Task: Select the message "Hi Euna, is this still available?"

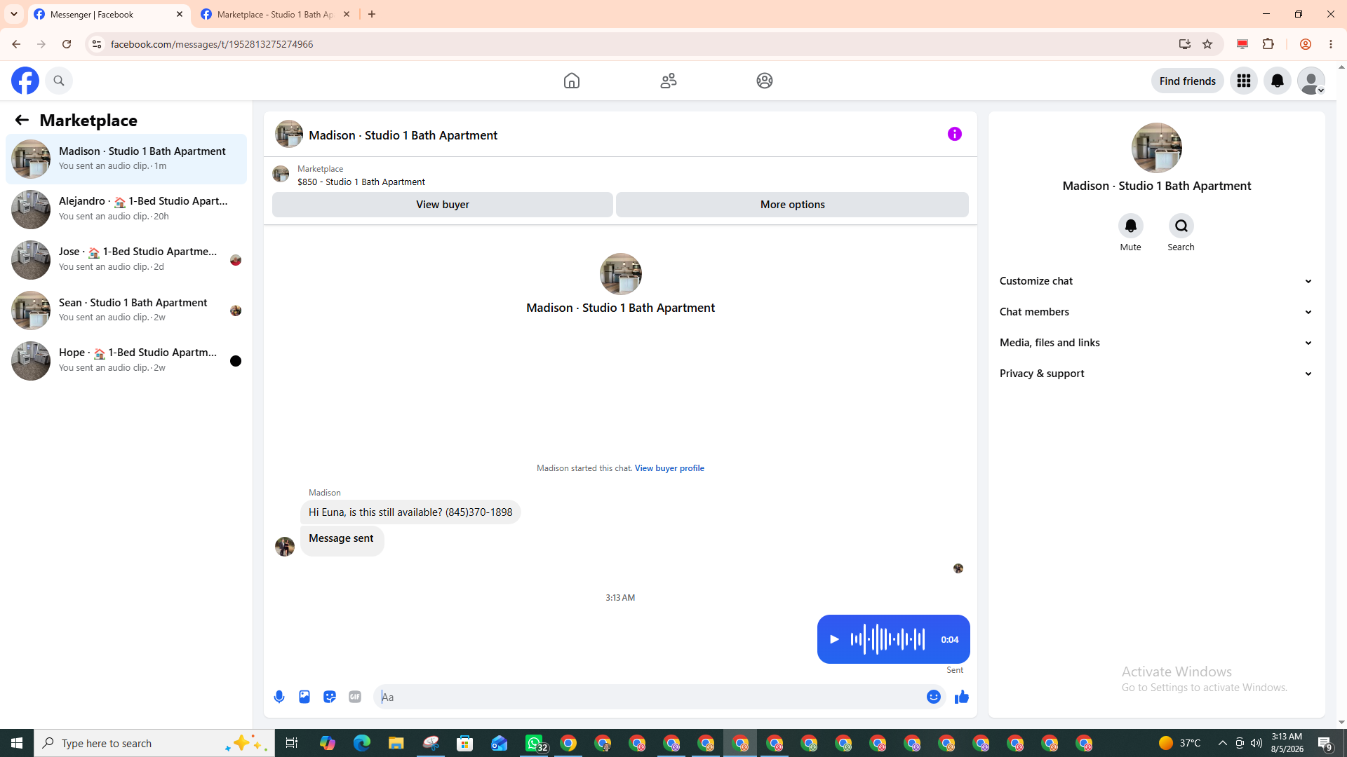Action: (x=410, y=512)
